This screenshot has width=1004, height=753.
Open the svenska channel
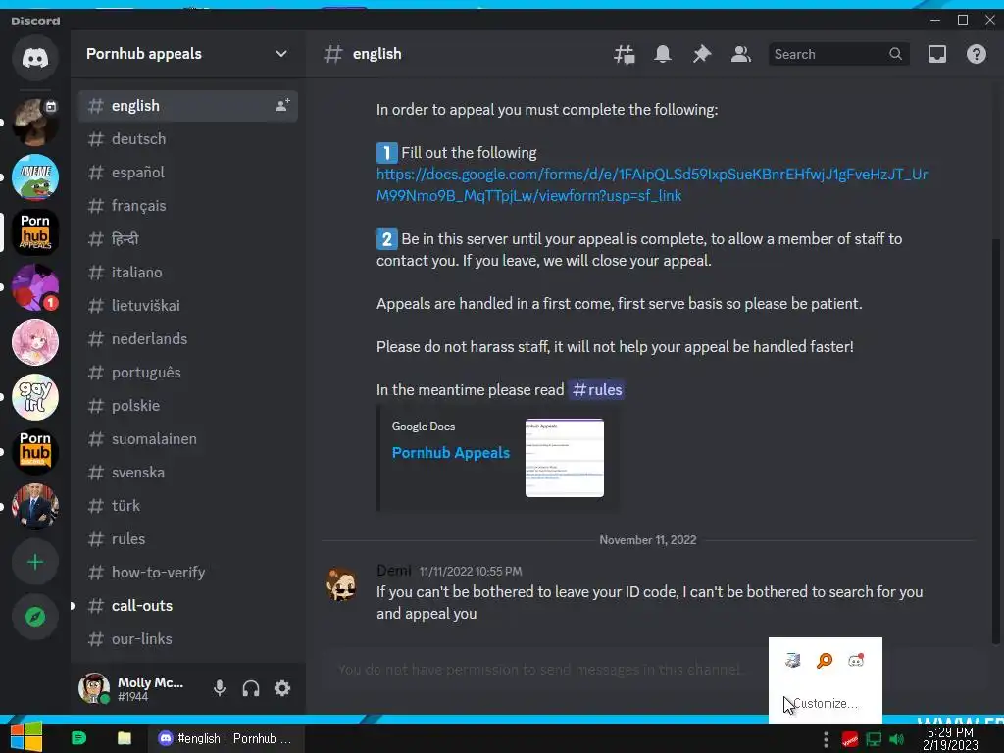tap(187, 472)
